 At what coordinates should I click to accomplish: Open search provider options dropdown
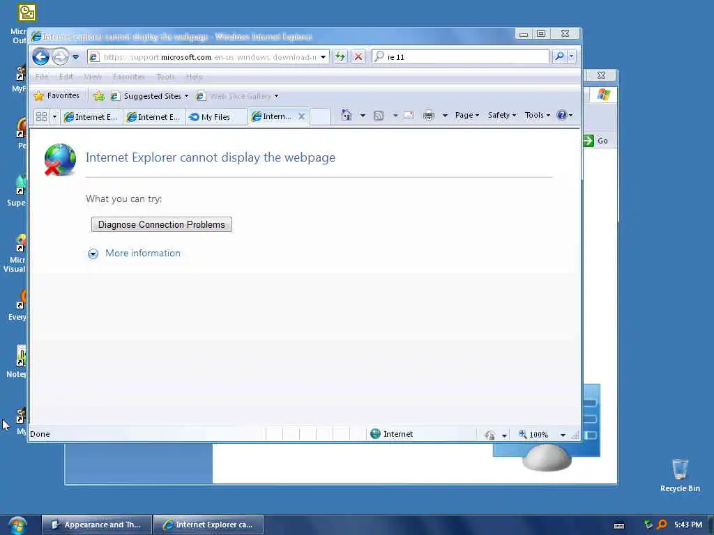tap(571, 56)
